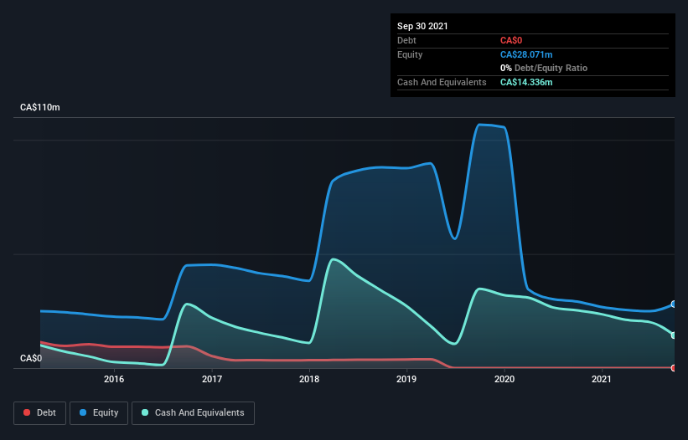Viewport: 688px width, 440px height.
Task: Click the Debt row label in tooltip
Action: [406, 40]
